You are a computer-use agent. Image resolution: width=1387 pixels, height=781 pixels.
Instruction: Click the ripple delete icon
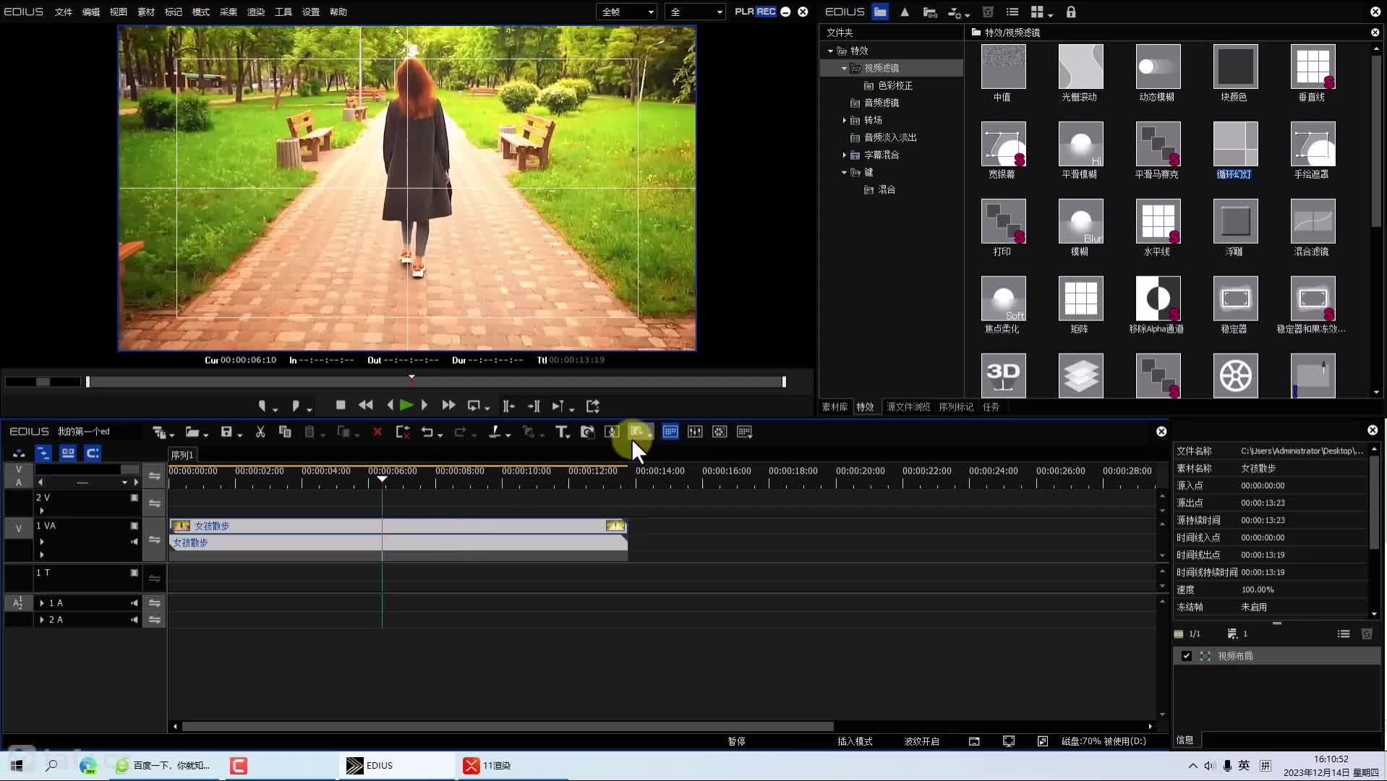[x=403, y=432]
